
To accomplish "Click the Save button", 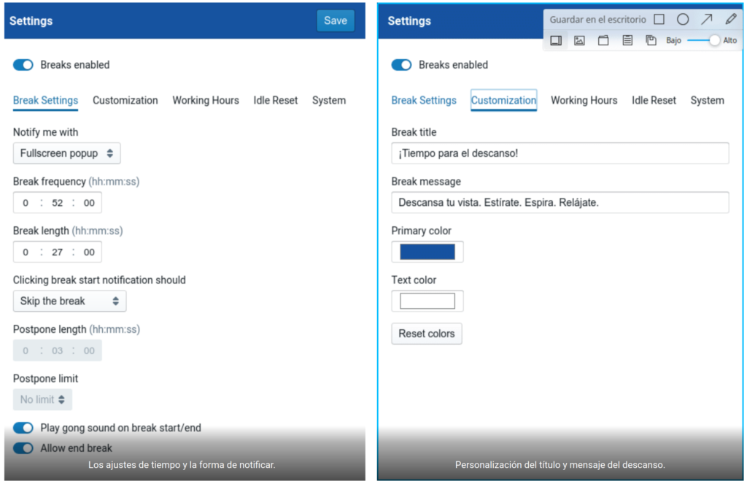I will (x=336, y=20).
